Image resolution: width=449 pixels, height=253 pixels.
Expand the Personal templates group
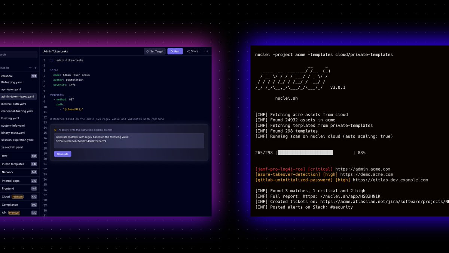coord(18,76)
